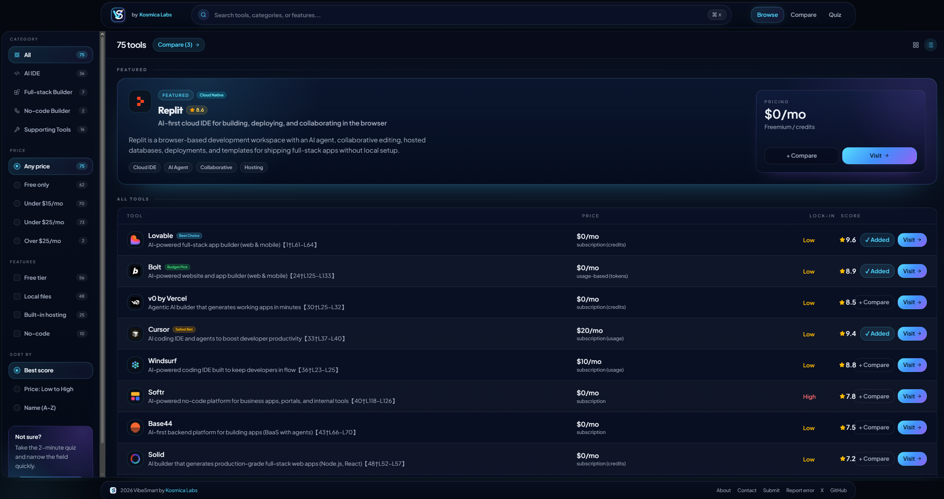Image resolution: width=944 pixels, height=499 pixels.
Task: Switch to list view layout icon
Action: 931,45
